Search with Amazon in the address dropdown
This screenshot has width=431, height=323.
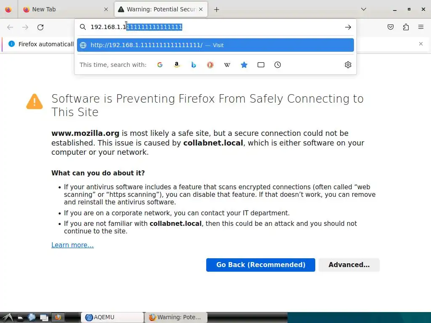[x=177, y=65]
